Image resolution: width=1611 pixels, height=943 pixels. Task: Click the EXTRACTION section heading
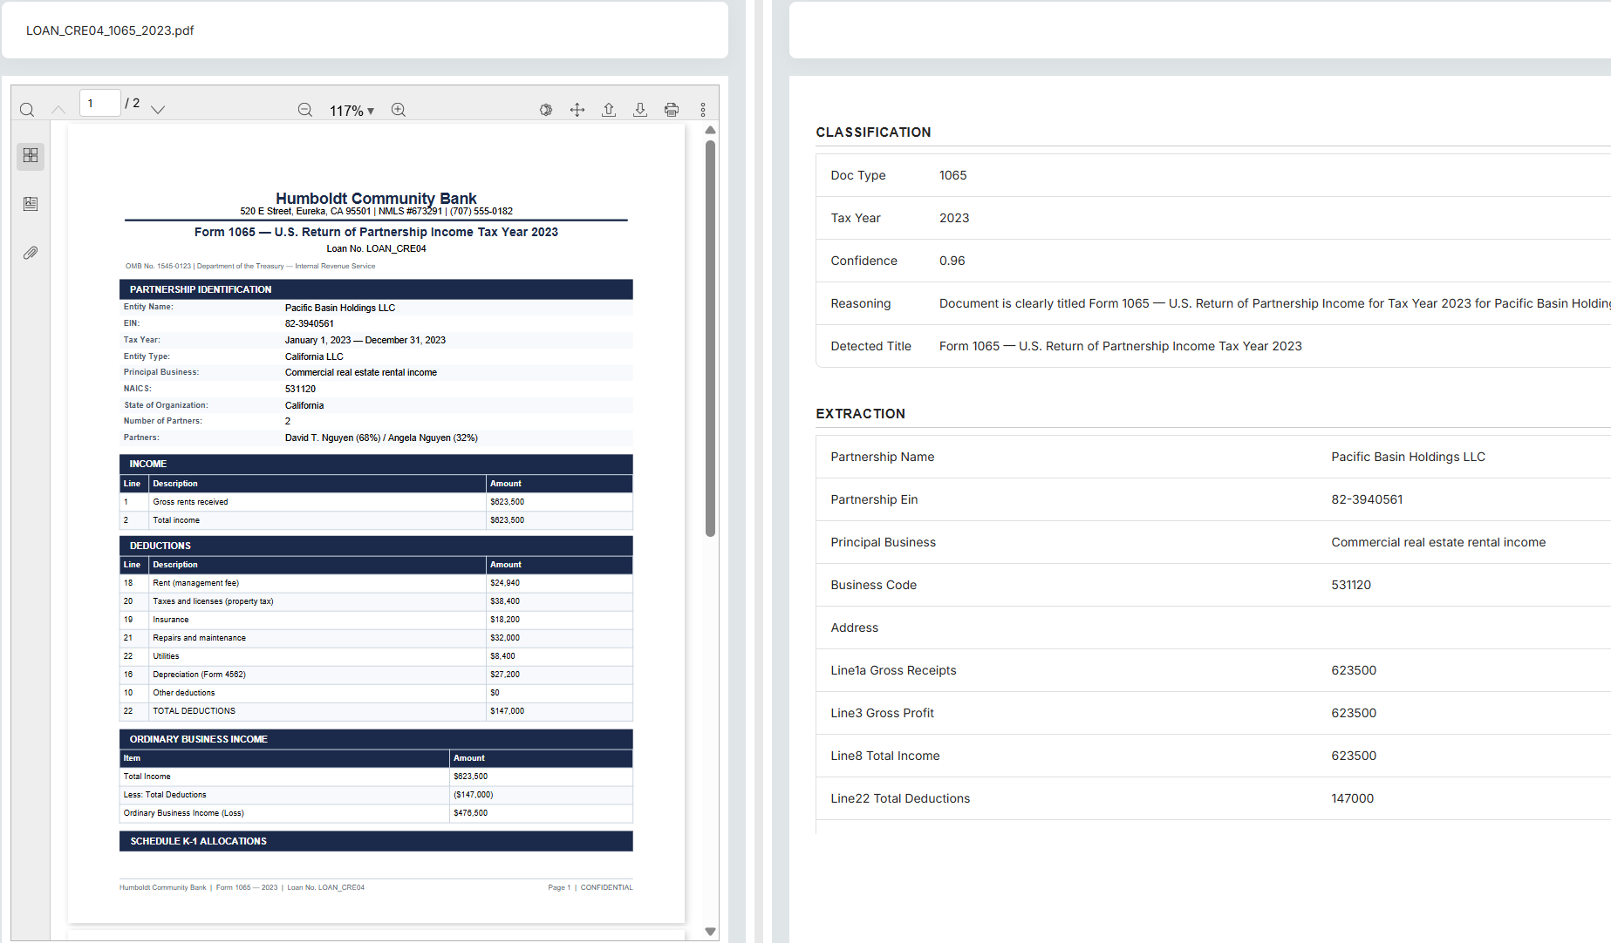pyautogui.click(x=860, y=414)
